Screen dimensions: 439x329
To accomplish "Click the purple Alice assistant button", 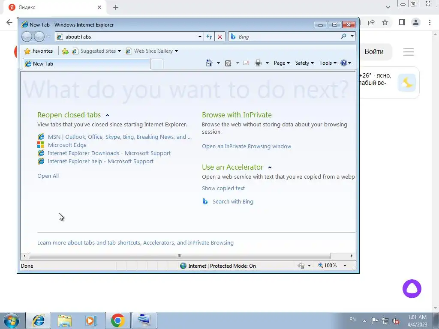I will coord(412,289).
